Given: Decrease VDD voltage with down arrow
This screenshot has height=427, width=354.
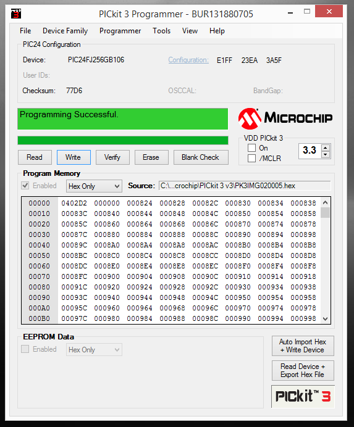Looking at the screenshot, I should 326,155.
